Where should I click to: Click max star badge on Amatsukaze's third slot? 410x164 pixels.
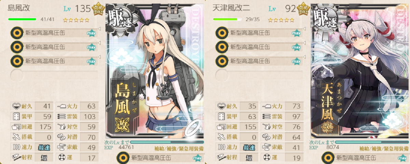296,61
